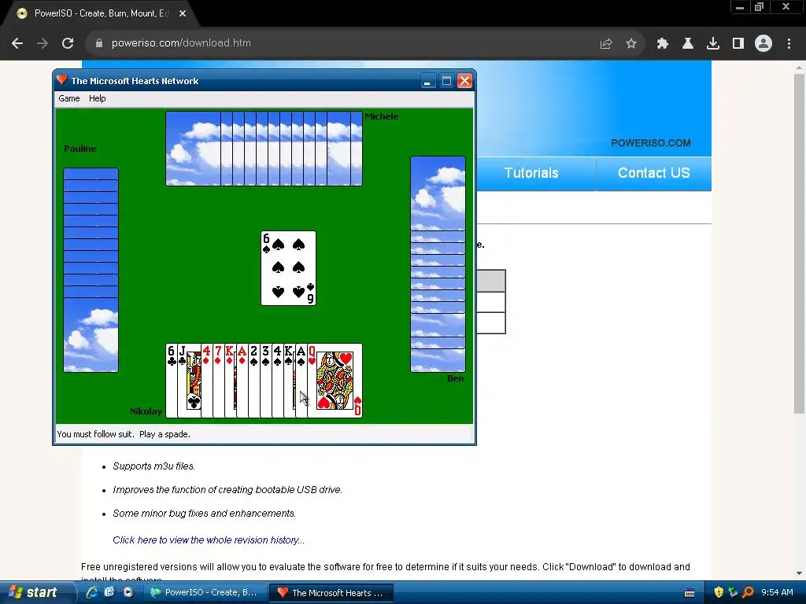Toggle the Chrome side panel icon
This screenshot has height=604, width=806.
pyautogui.click(x=738, y=44)
